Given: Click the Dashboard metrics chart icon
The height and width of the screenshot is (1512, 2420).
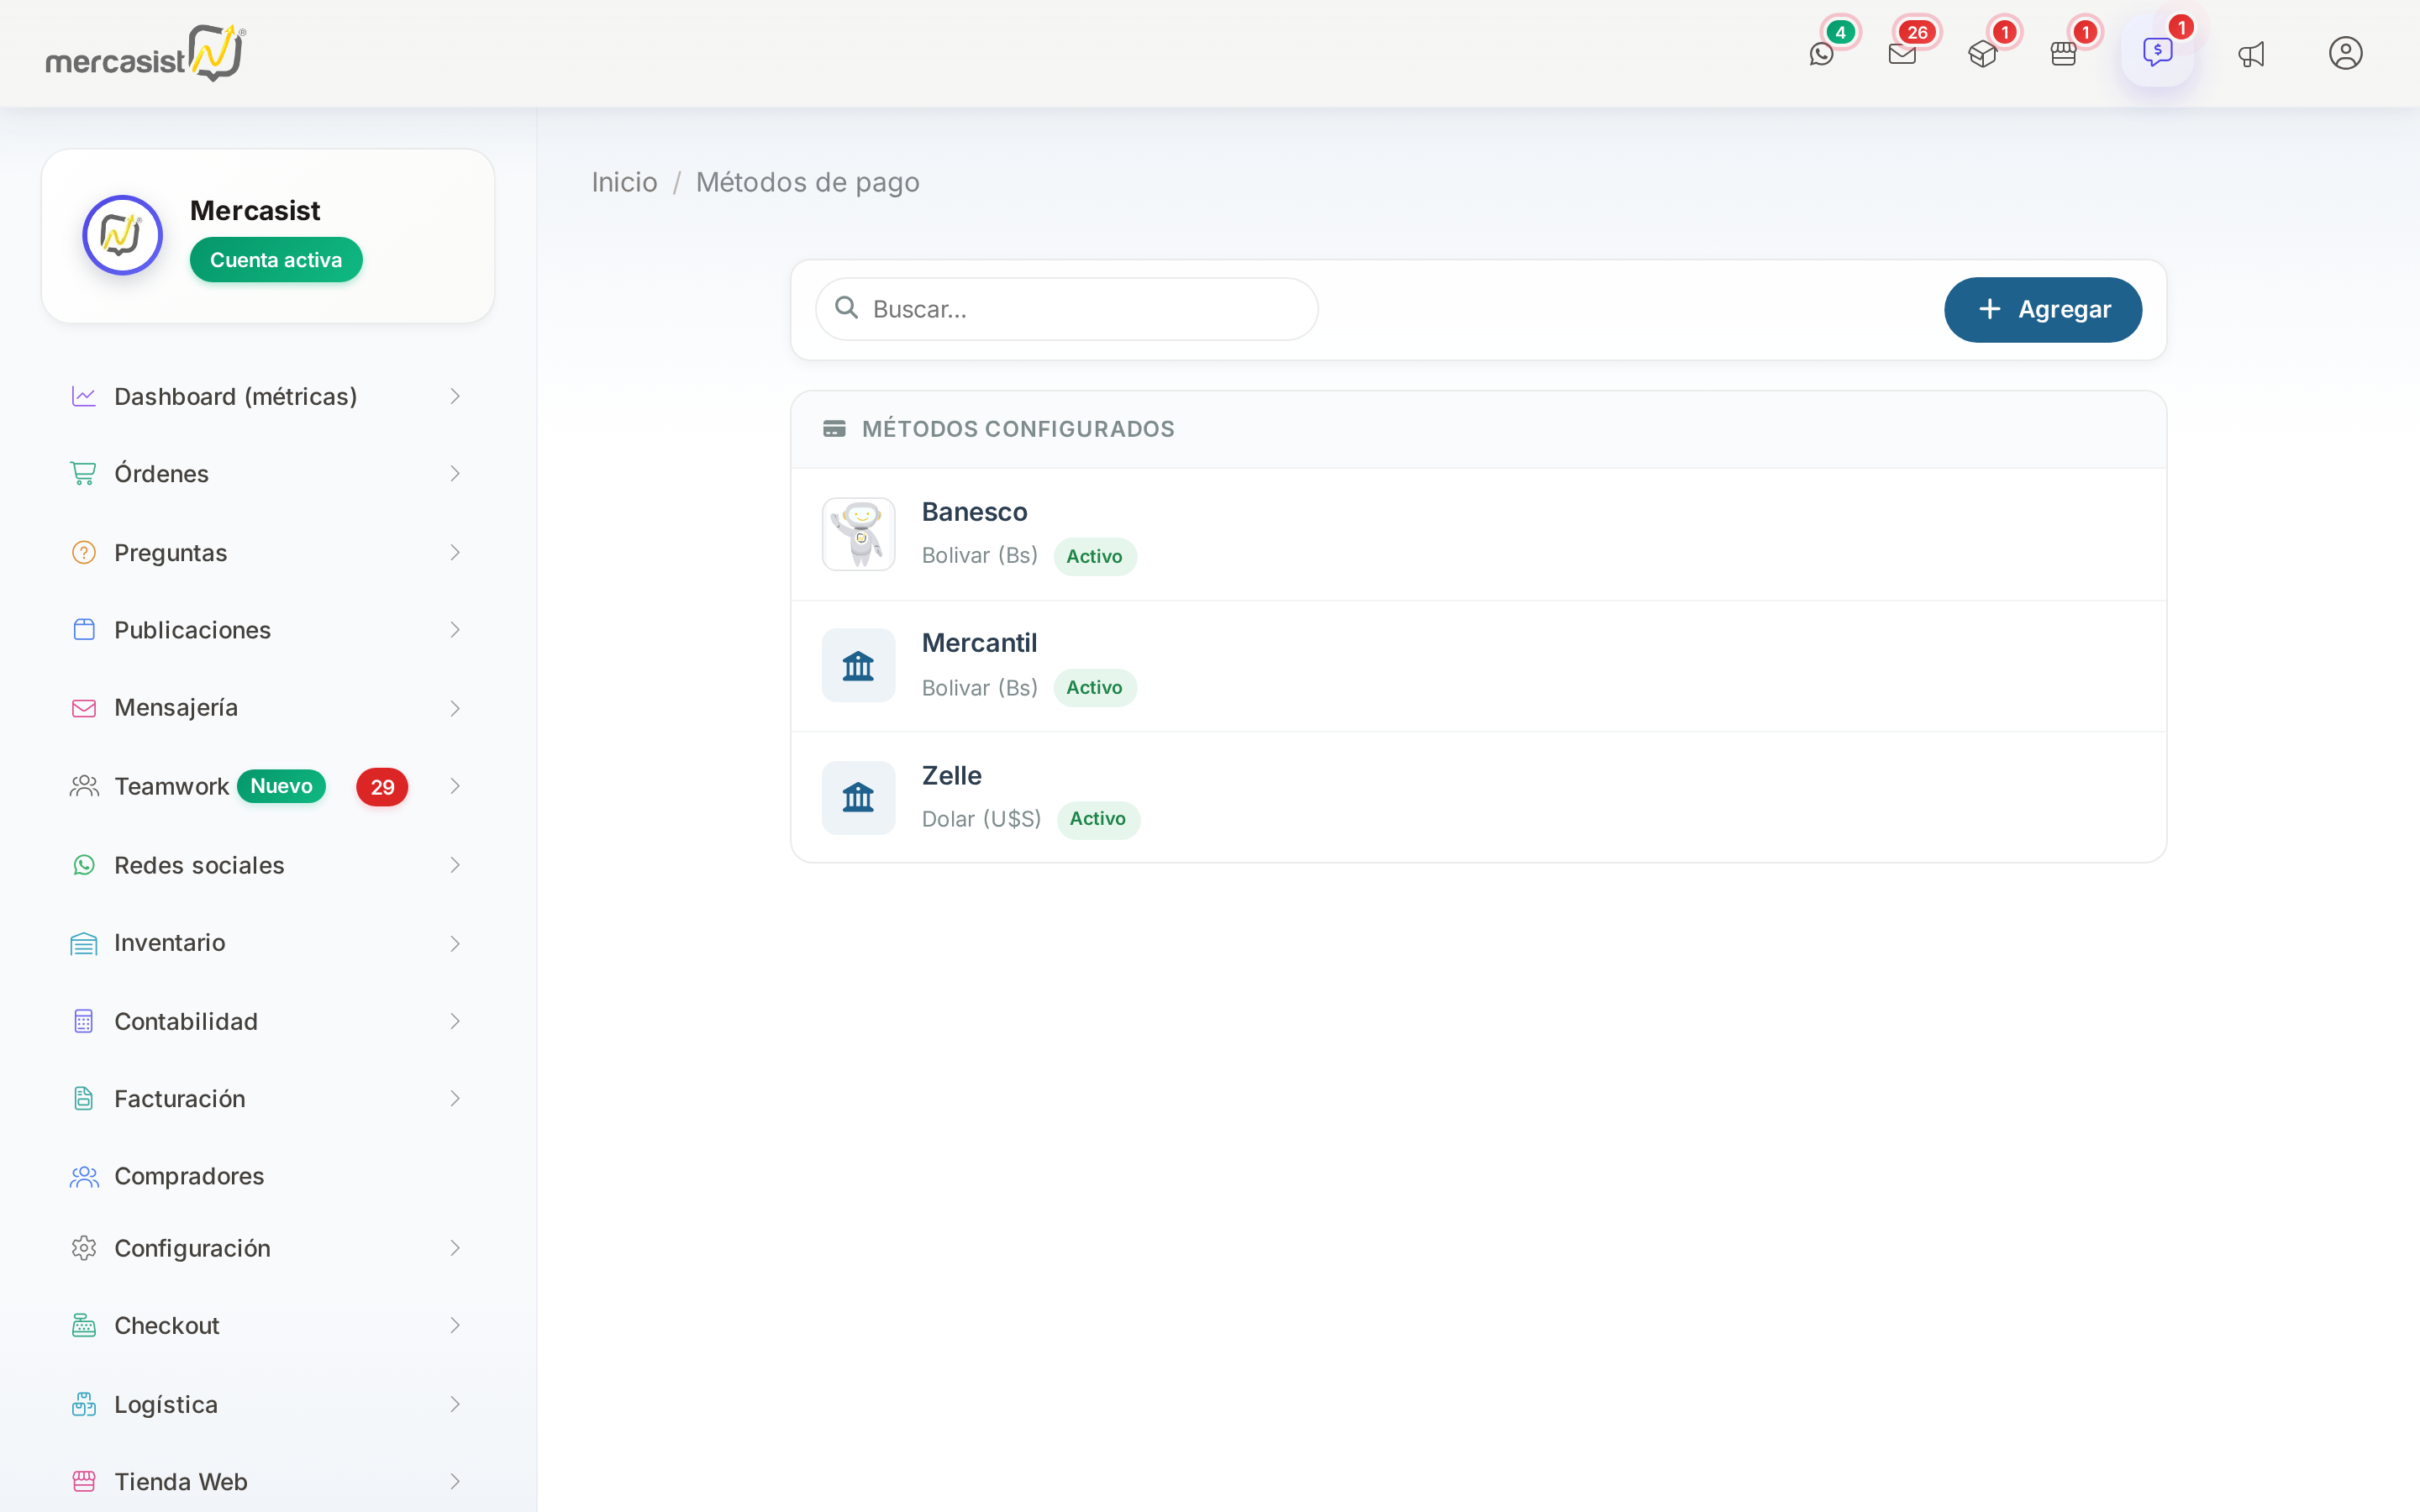Looking at the screenshot, I should (x=84, y=397).
